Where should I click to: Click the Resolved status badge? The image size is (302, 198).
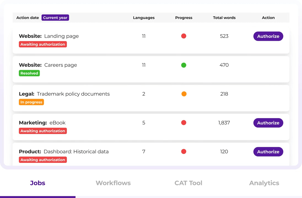click(x=29, y=73)
